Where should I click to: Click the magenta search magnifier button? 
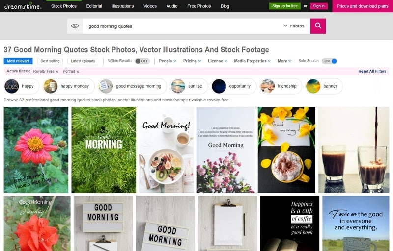click(x=318, y=26)
